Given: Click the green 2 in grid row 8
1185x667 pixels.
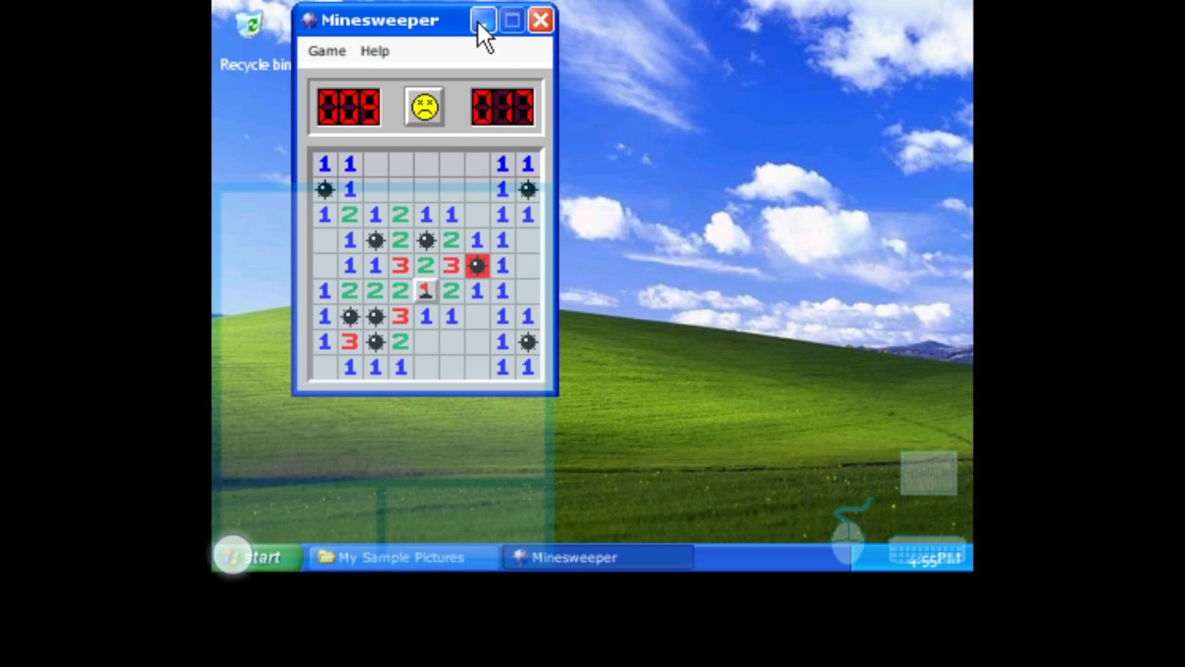Looking at the screenshot, I should tap(400, 342).
